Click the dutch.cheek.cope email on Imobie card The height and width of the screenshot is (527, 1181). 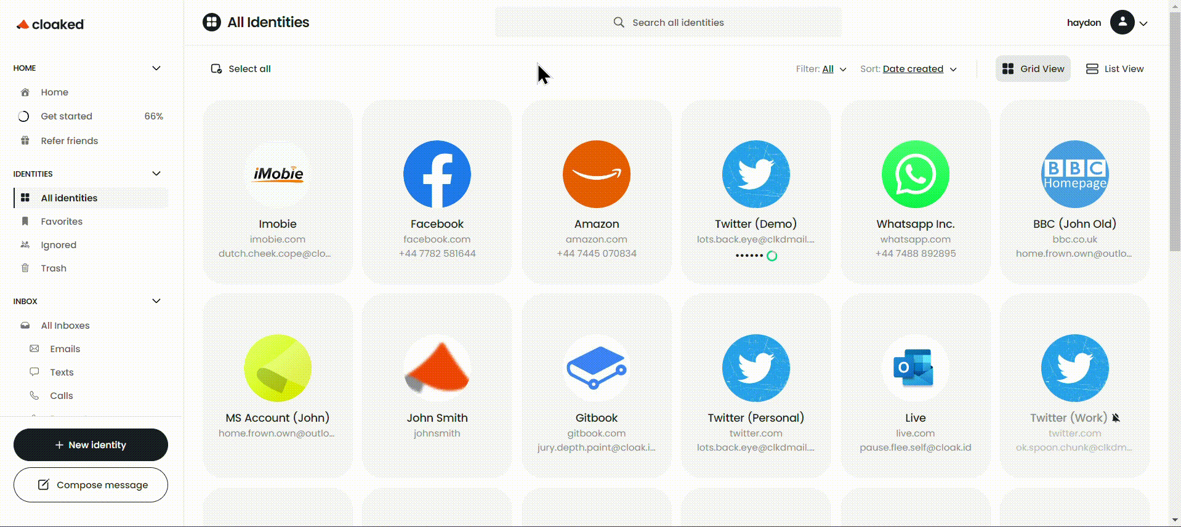point(275,254)
